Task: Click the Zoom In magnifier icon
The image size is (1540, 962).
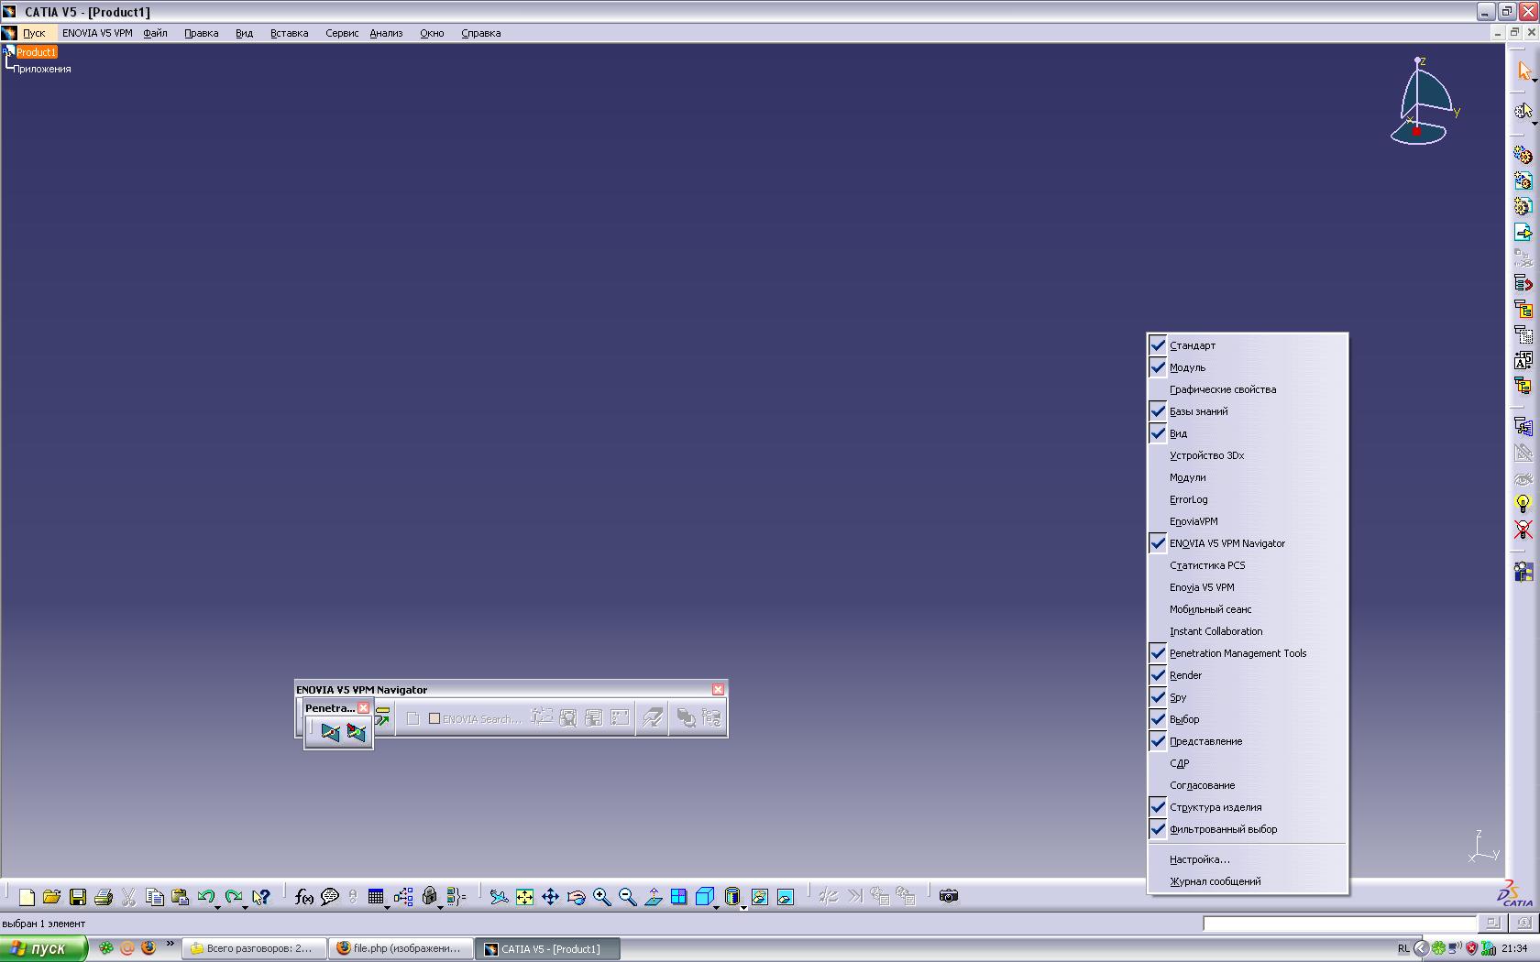Action: coord(601,897)
